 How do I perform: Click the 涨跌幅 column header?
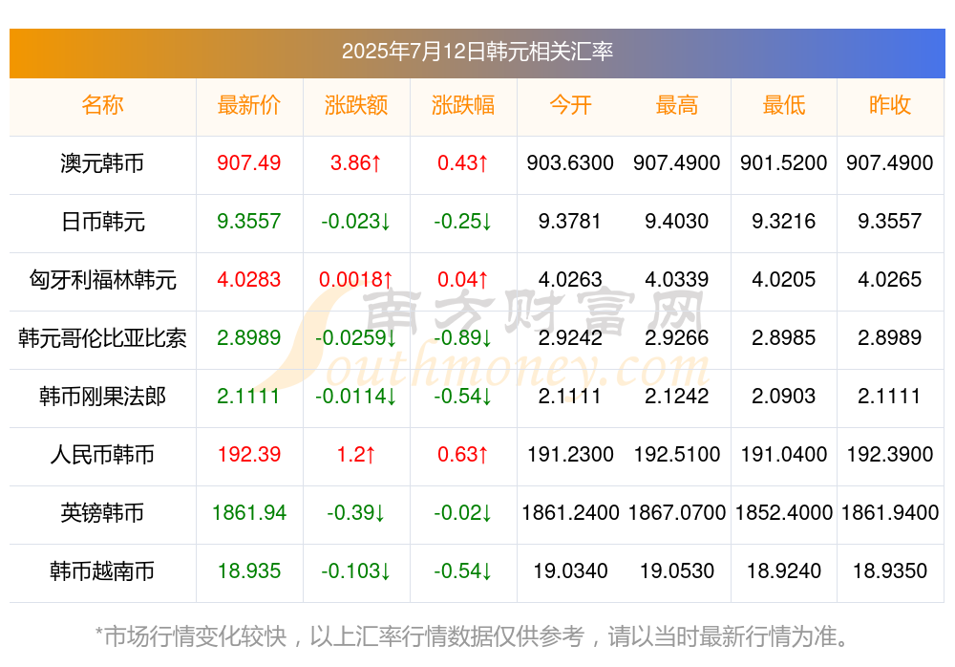463,105
